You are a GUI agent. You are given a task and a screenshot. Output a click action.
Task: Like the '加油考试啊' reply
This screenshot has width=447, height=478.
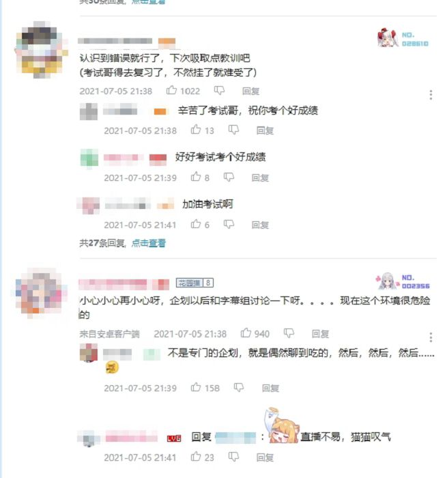tap(196, 224)
